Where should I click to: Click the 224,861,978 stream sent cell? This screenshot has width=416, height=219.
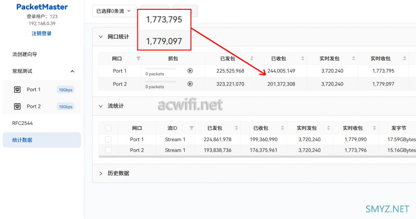coord(217,139)
